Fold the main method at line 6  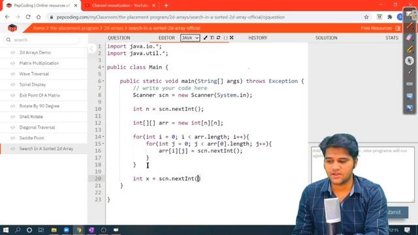pyautogui.click(x=103, y=81)
